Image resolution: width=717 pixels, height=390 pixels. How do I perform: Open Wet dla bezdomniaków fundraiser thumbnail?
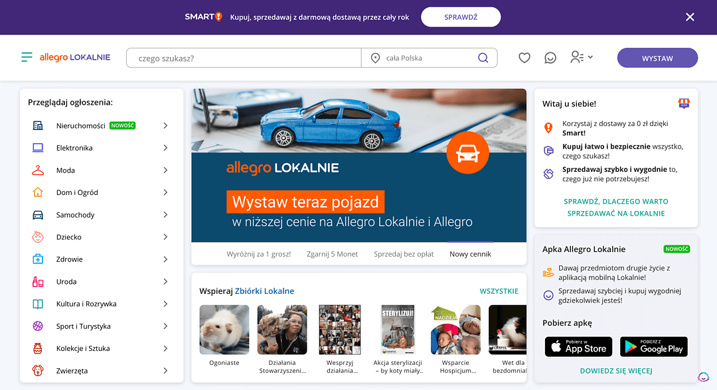coord(508,330)
